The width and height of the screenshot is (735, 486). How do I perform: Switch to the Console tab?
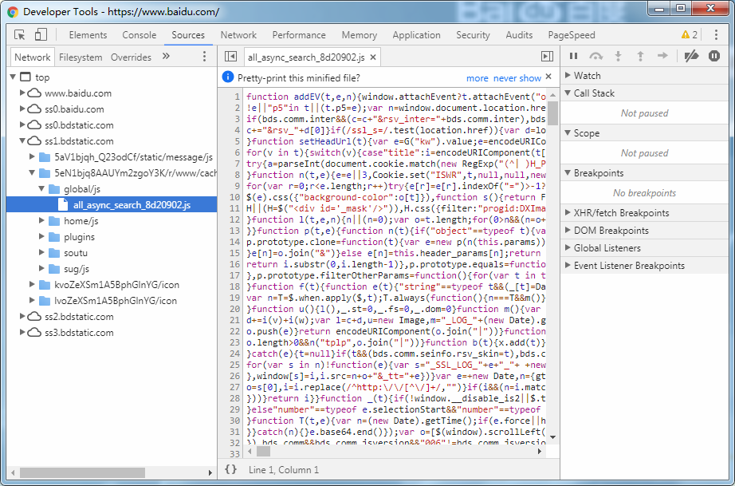(140, 35)
